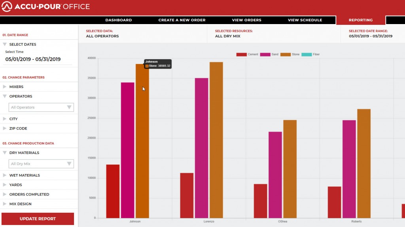The height and width of the screenshot is (227, 405).
Task: Toggle the Sand legend swatch
Action: [x=265, y=54]
